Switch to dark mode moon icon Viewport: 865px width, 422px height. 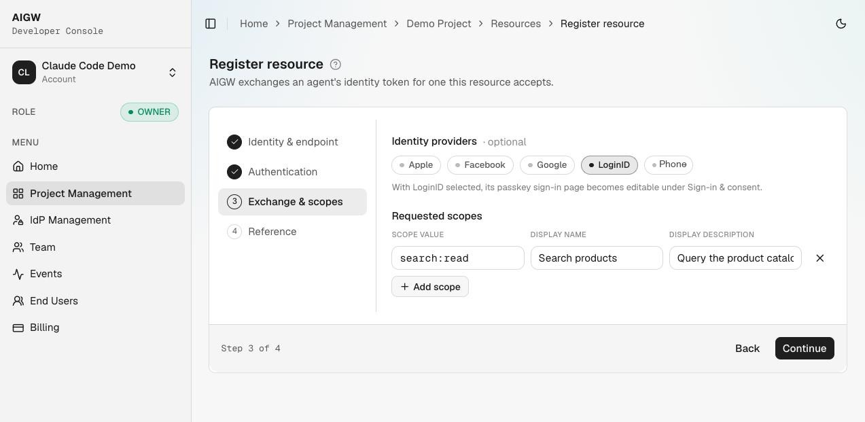pyautogui.click(x=841, y=24)
